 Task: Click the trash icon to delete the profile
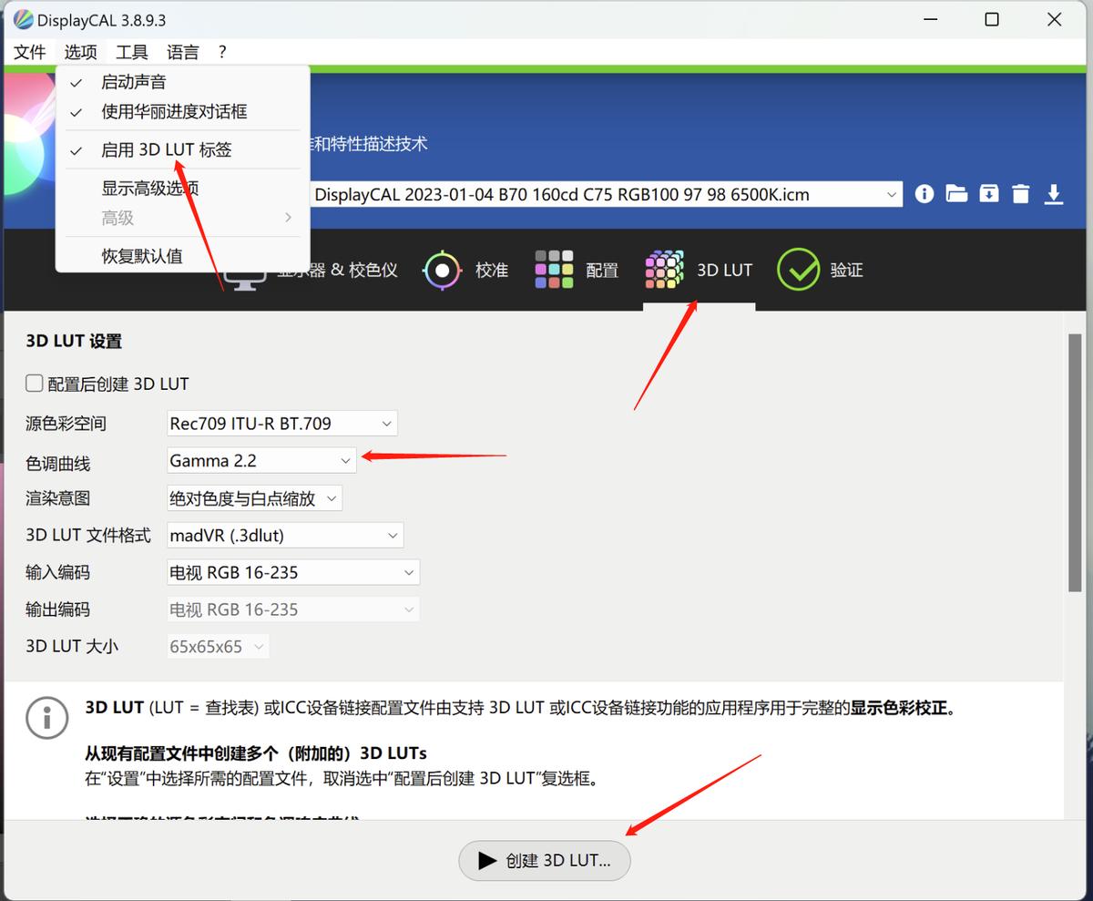(1021, 193)
